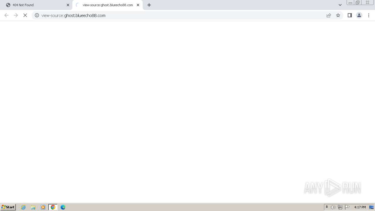This screenshot has height=211, width=375.
Task: Toggle the browser side panel
Action: 350,15
